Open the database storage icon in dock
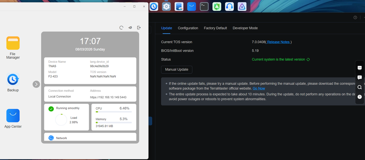 click(179, 6)
